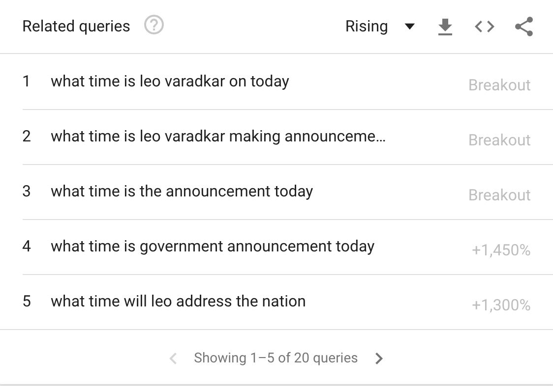553x386 pixels.
Task: Click the 'Related queries' card title
Action: click(x=76, y=26)
